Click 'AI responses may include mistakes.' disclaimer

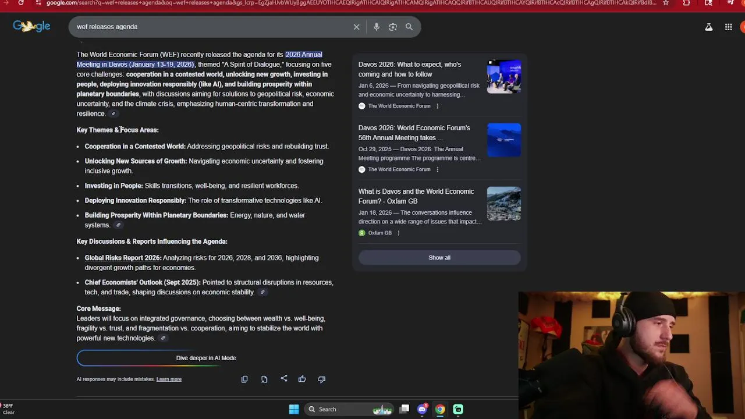tap(115, 379)
